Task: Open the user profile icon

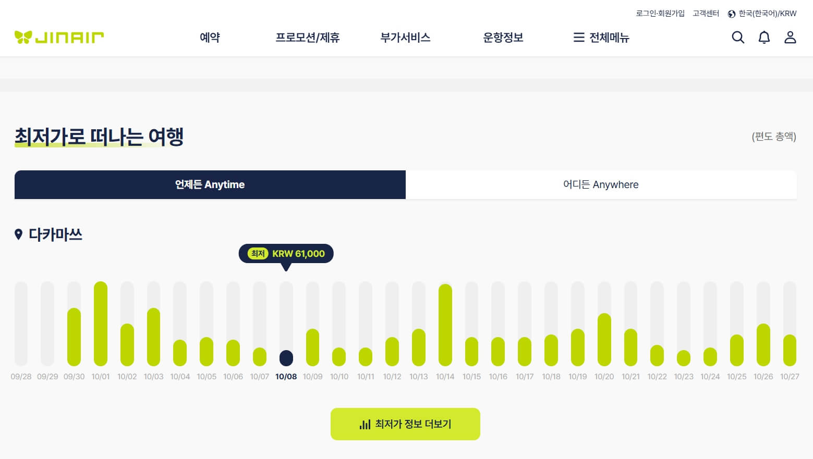Action: tap(790, 37)
